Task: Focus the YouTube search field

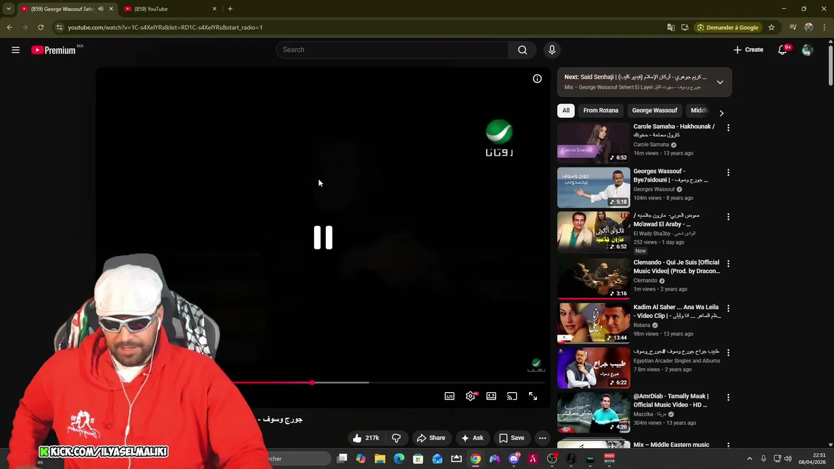Action: (x=392, y=50)
